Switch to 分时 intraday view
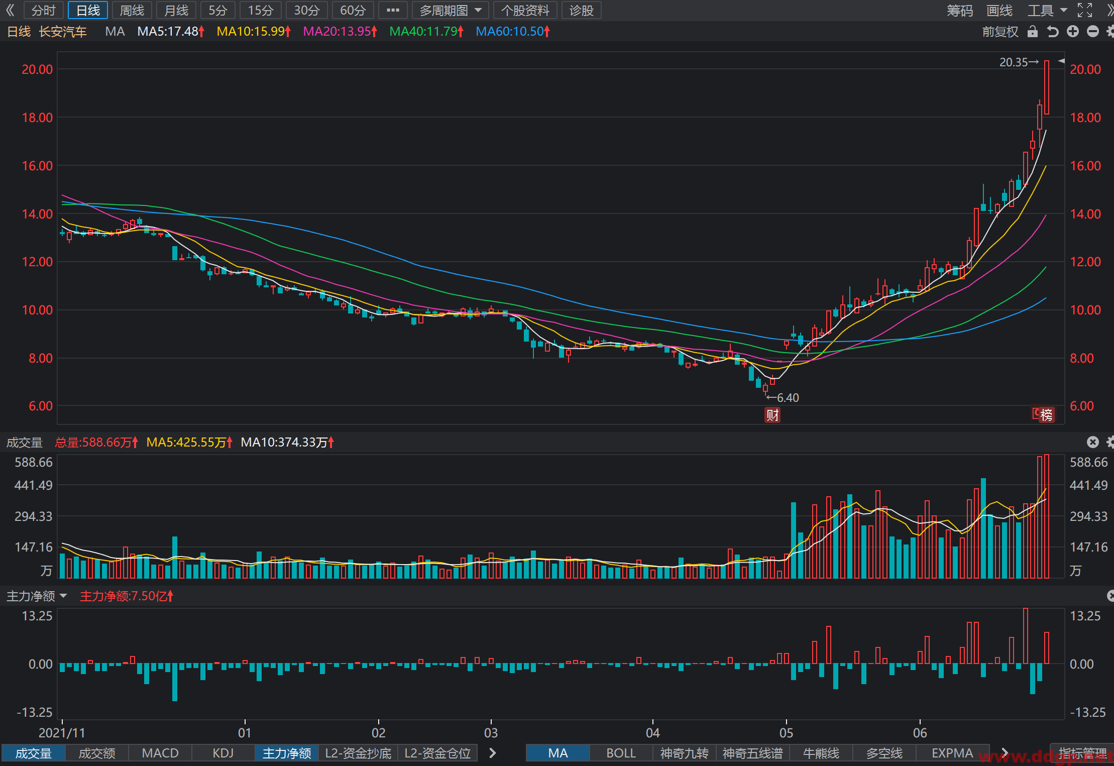Viewport: 1114px width, 766px height. [x=43, y=10]
